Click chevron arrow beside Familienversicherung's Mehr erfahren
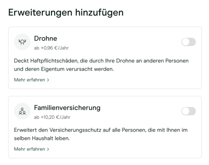Viewport: 209px width, 165px height. (x=48, y=149)
